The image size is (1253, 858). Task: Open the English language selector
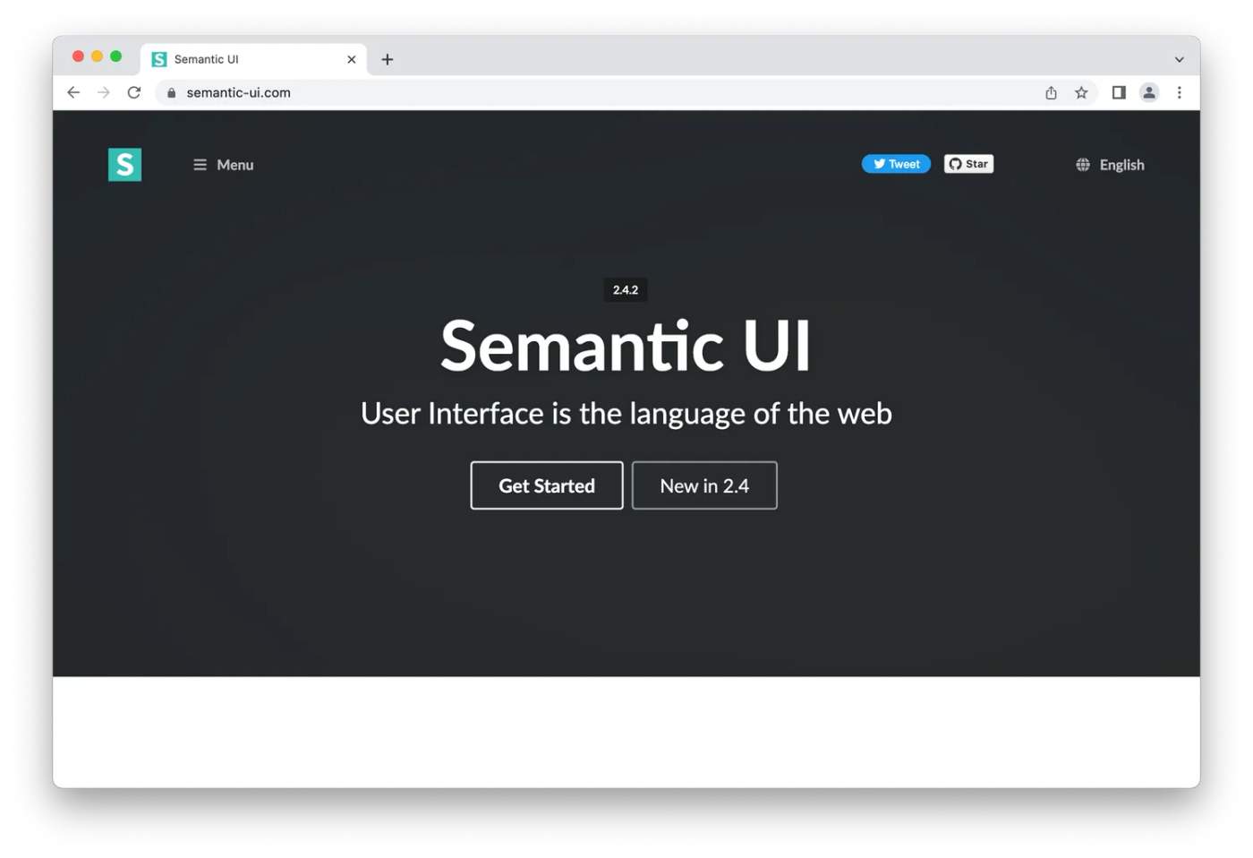coord(1121,165)
